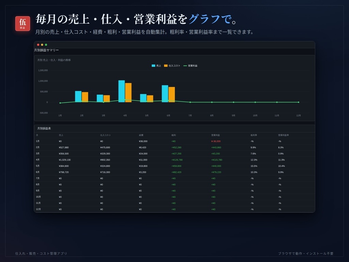The height and width of the screenshot is (262, 349).
Task: Click the cyan 売上 bar for 4月
Action: pyautogui.click(x=122, y=91)
